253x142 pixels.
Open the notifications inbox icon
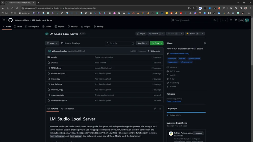pos(241,20)
